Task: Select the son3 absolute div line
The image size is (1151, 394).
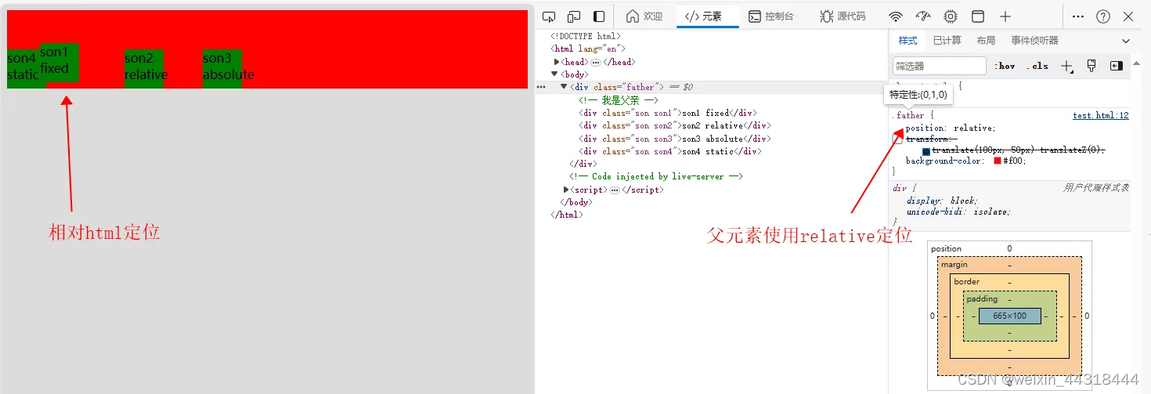Action: [x=675, y=139]
